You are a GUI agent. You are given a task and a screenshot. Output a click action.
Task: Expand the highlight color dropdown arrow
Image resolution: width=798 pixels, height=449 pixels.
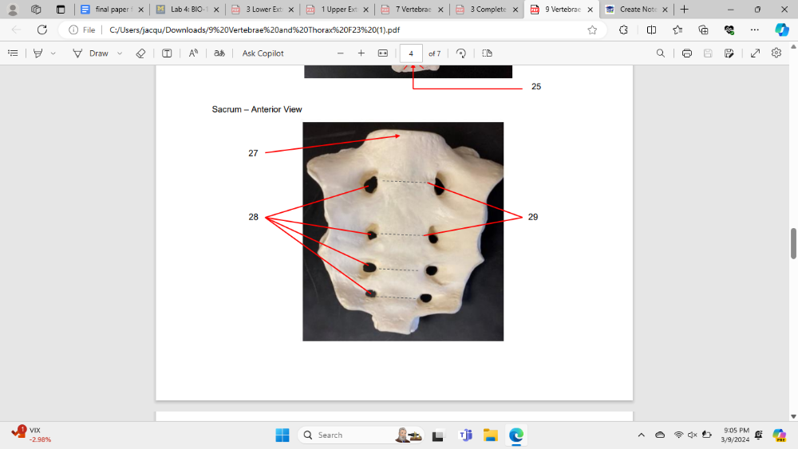coord(53,53)
